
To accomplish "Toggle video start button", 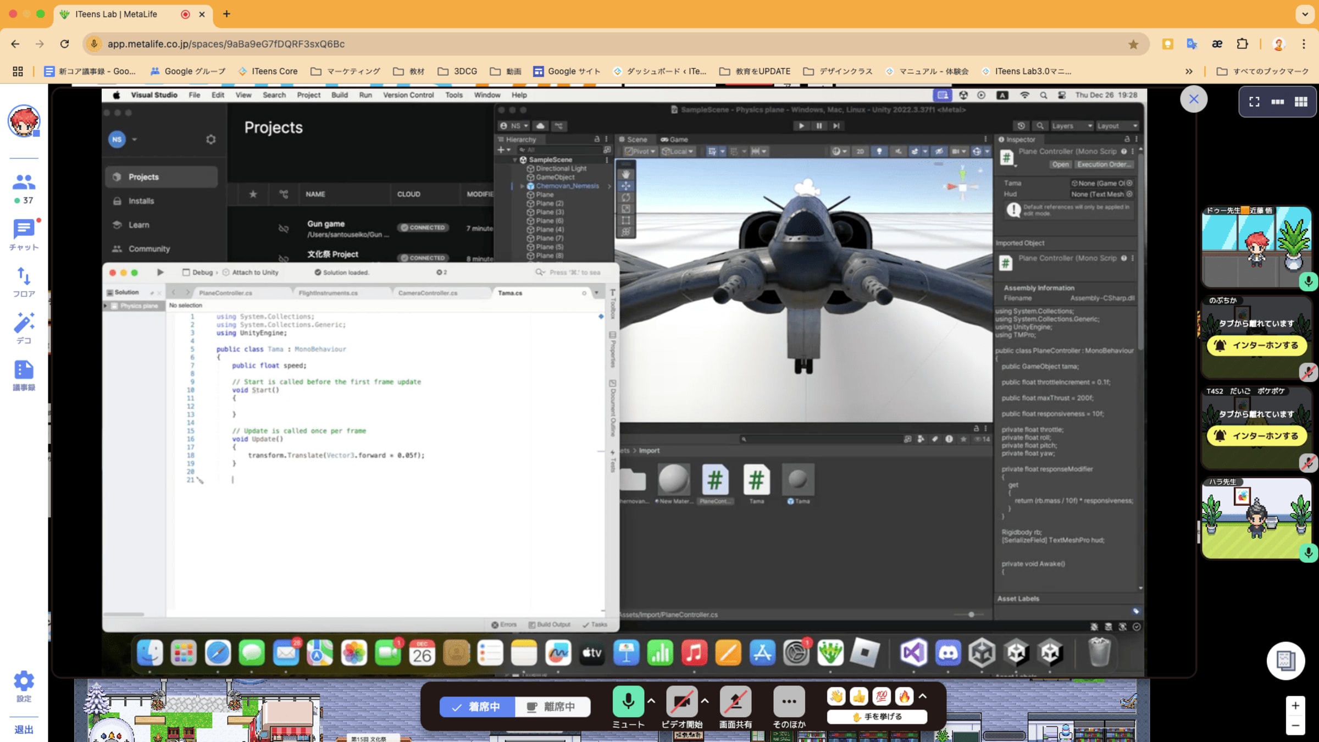I will [x=681, y=701].
